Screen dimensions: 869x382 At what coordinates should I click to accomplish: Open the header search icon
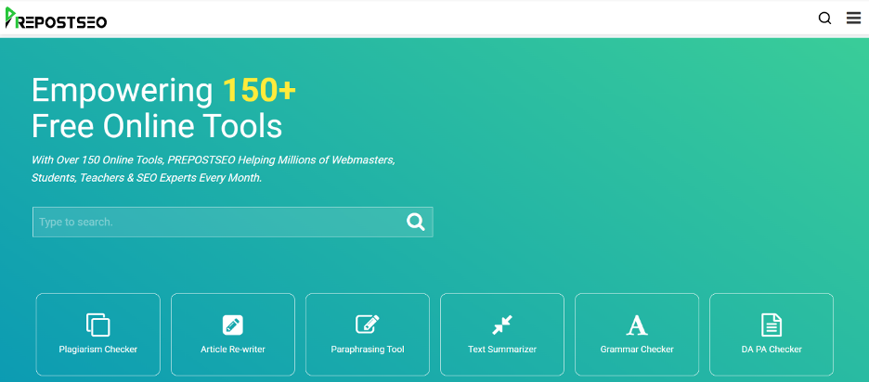click(x=824, y=19)
